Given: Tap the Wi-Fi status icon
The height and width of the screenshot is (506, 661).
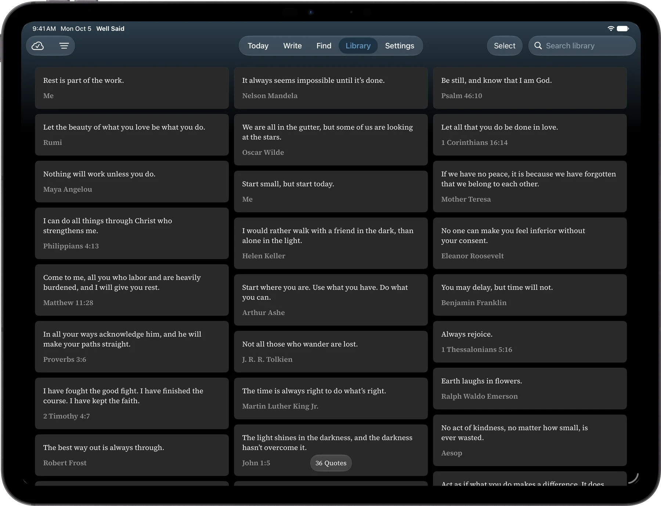Looking at the screenshot, I should (611, 29).
